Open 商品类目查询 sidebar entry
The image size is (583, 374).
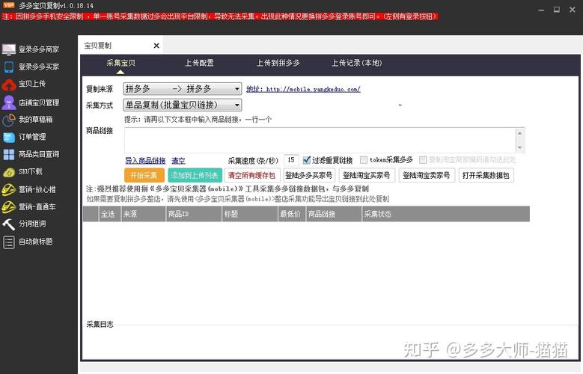(39, 154)
